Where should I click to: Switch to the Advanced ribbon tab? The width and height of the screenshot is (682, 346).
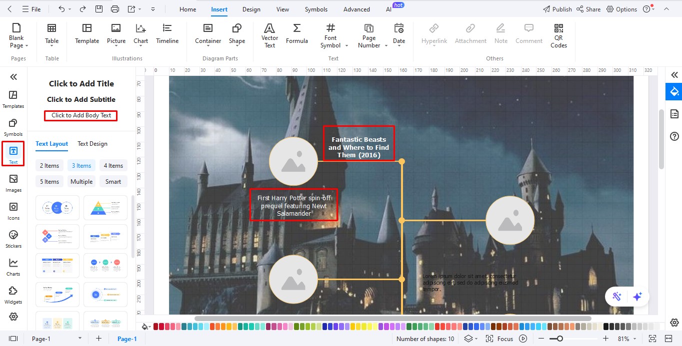coord(356,9)
